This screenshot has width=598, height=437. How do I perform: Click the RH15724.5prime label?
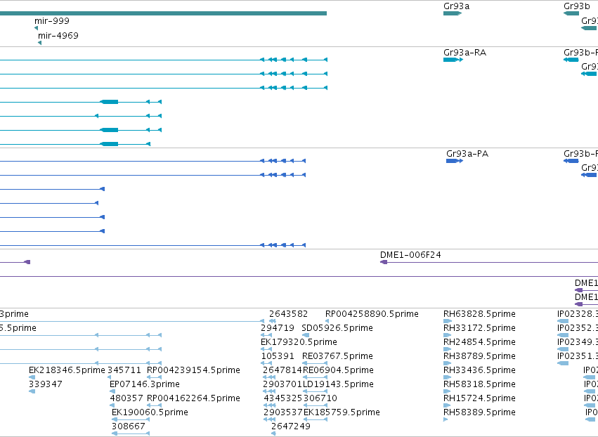click(479, 398)
